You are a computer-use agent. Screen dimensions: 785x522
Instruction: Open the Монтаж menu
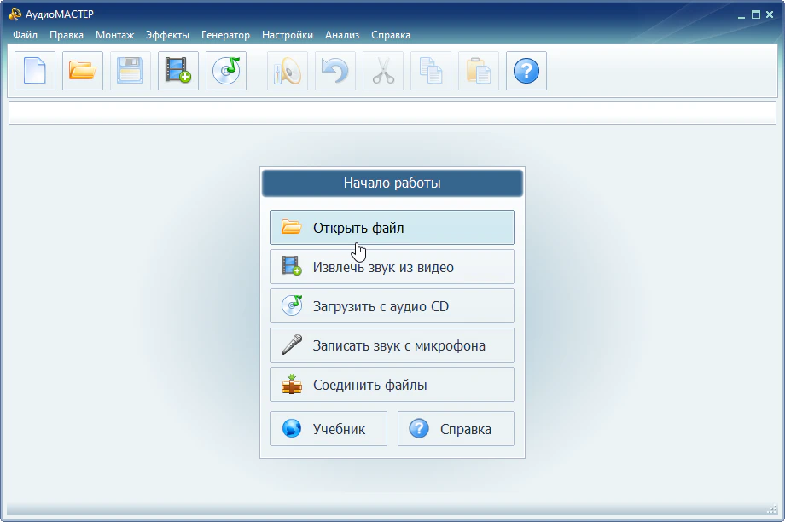[x=114, y=35]
